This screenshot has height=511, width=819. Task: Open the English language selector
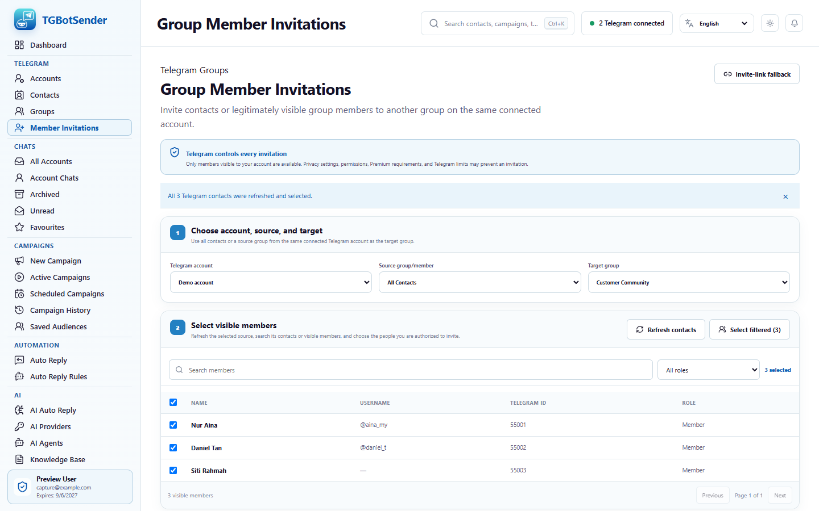pyautogui.click(x=717, y=23)
